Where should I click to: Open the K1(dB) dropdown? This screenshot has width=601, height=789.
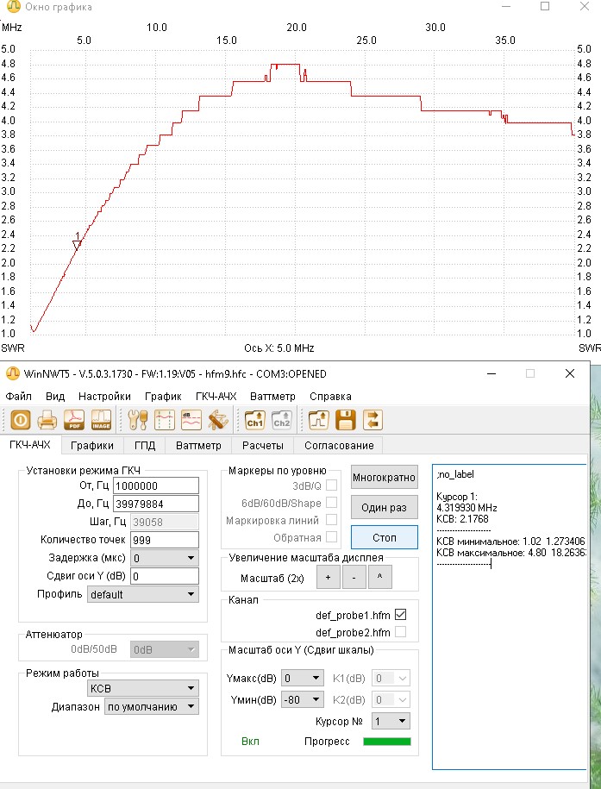point(391,679)
